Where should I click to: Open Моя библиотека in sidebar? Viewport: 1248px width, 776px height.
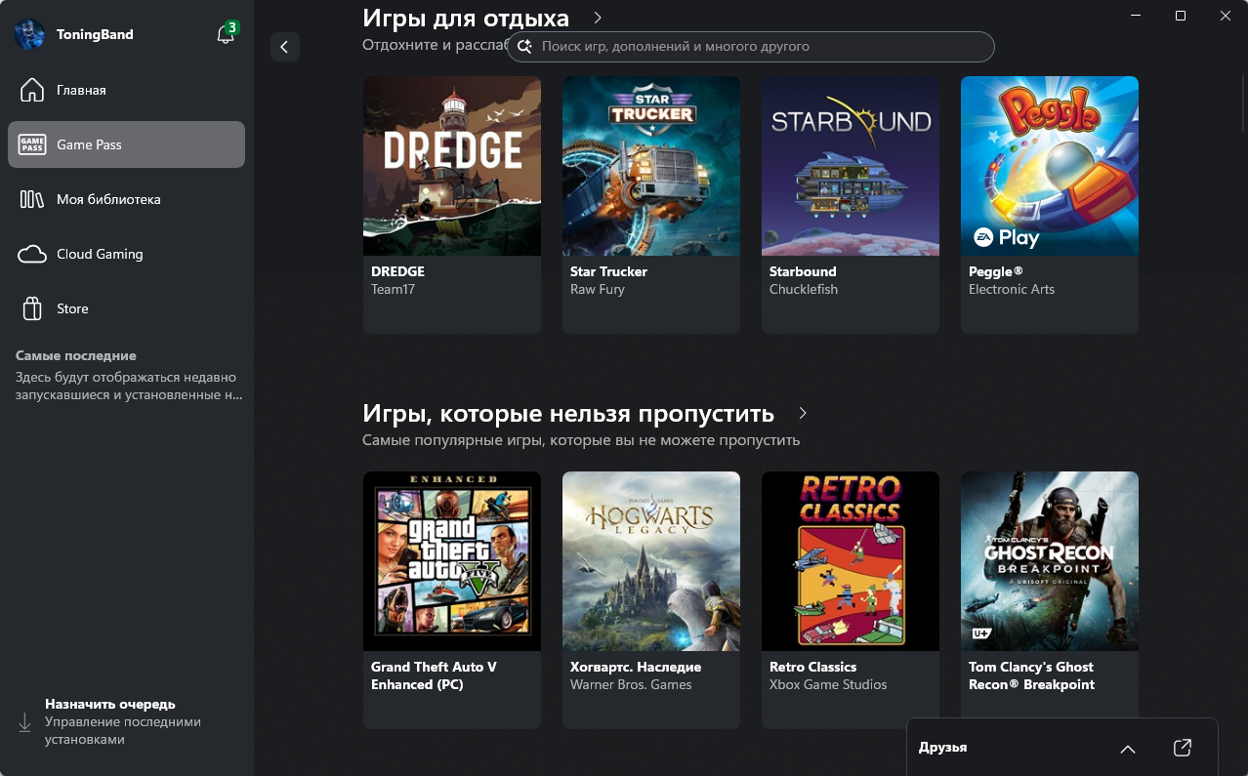click(x=107, y=199)
